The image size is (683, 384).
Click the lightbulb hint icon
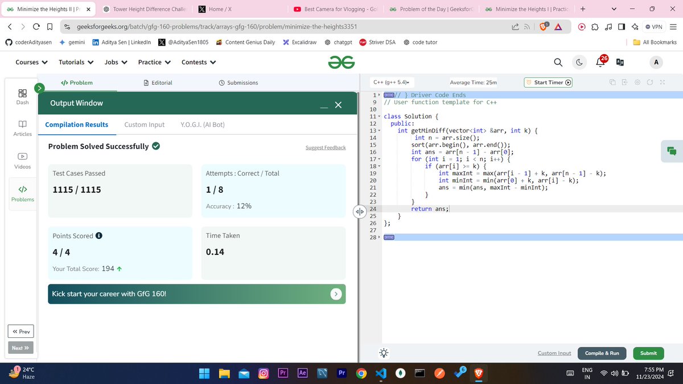[384, 353]
